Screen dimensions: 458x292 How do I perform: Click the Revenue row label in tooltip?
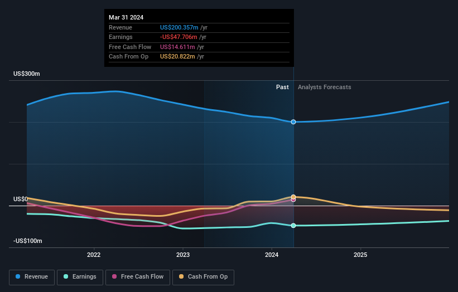pyautogui.click(x=120, y=27)
